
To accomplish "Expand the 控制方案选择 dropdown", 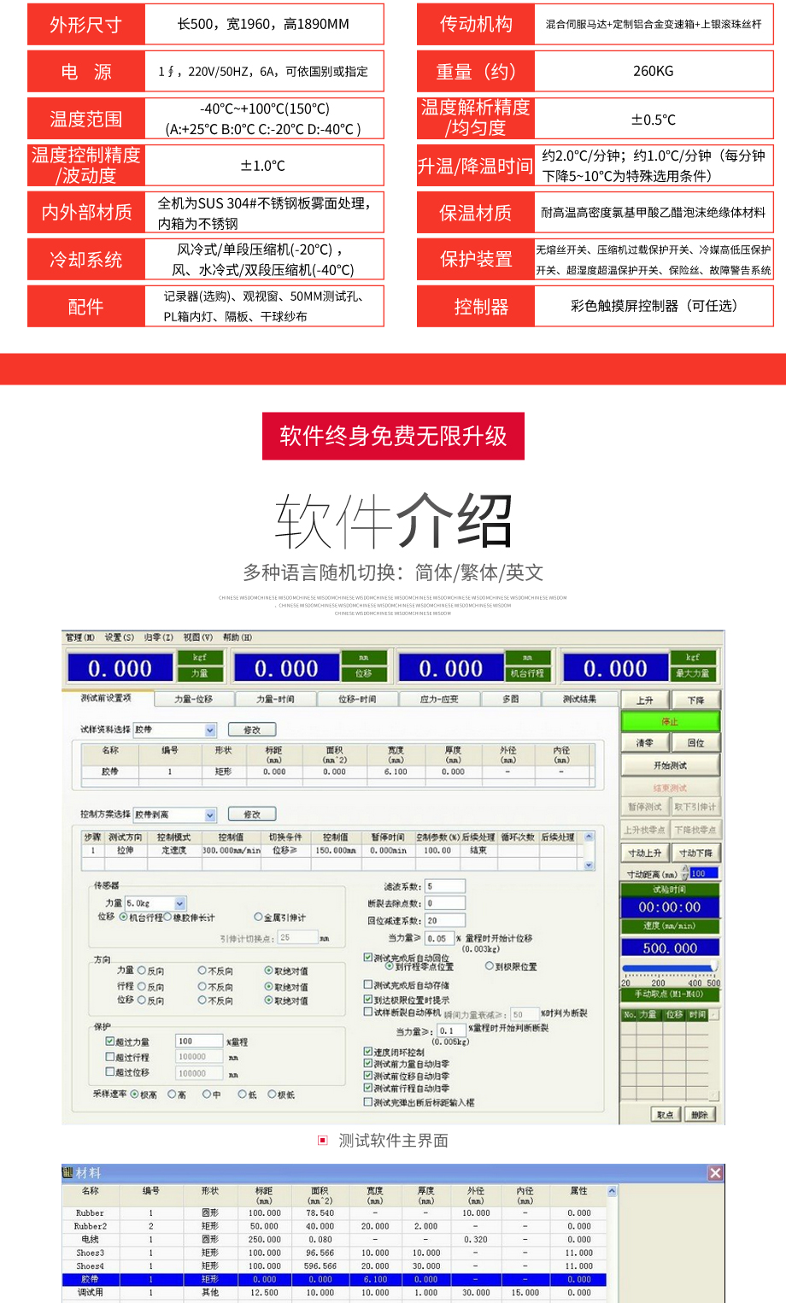I will point(210,814).
